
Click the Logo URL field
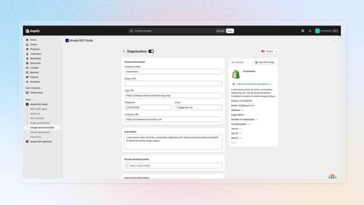coord(173,95)
